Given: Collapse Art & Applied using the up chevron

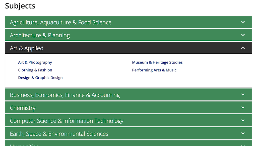Looking at the screenshot, I should (243, 48).
